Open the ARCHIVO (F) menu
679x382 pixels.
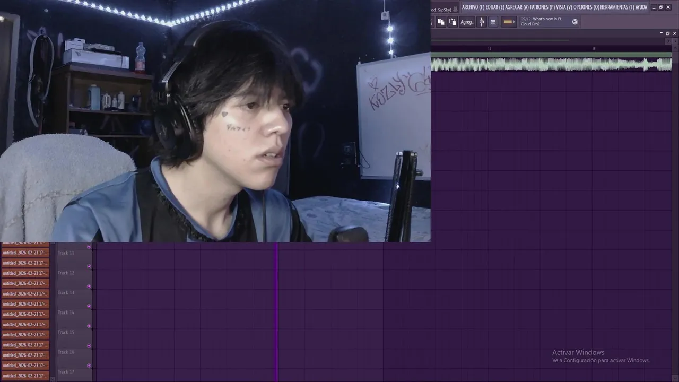473,7
